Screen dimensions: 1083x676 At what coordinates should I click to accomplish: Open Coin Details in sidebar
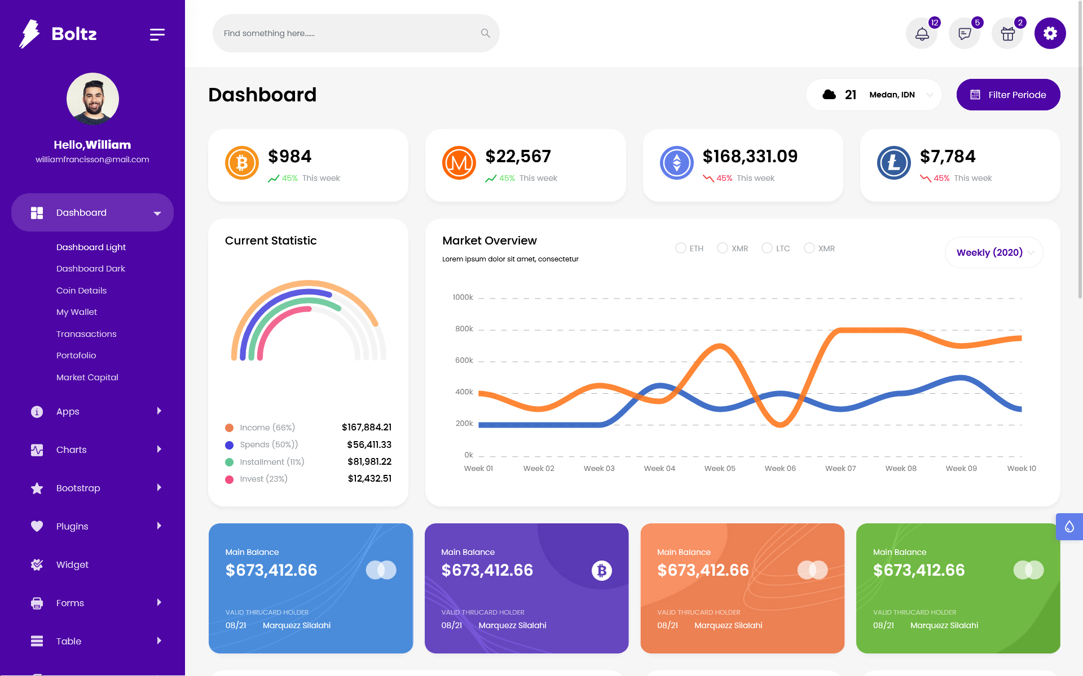click(x=81, y=291)
